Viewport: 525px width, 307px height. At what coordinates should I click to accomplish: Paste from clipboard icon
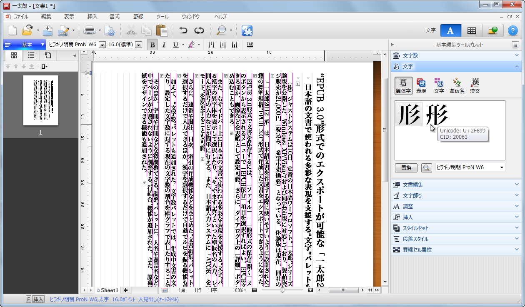[x=162, y=30]
